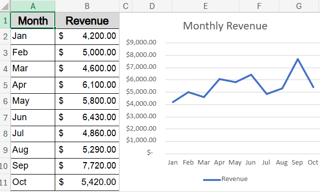Select column C header
Image resolution: width=320 pixels, height=192 pixels.
coord(126,6)
